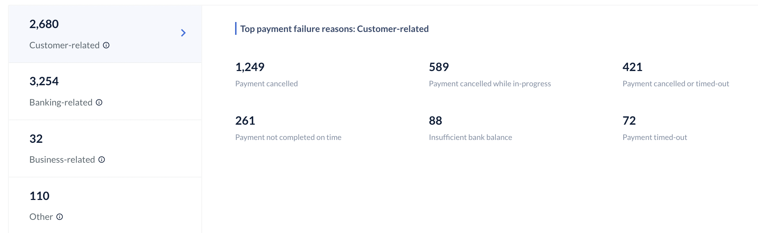This screenshot has height=233, width=758.
Task: Select Payment timed-out reason
Action: [655, 137]
